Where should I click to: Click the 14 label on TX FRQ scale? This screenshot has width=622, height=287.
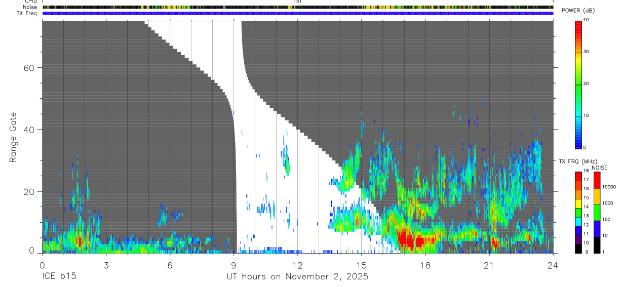(586, 207)
